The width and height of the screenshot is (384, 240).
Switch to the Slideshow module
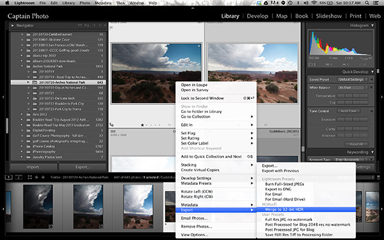[x=329, y=16]
